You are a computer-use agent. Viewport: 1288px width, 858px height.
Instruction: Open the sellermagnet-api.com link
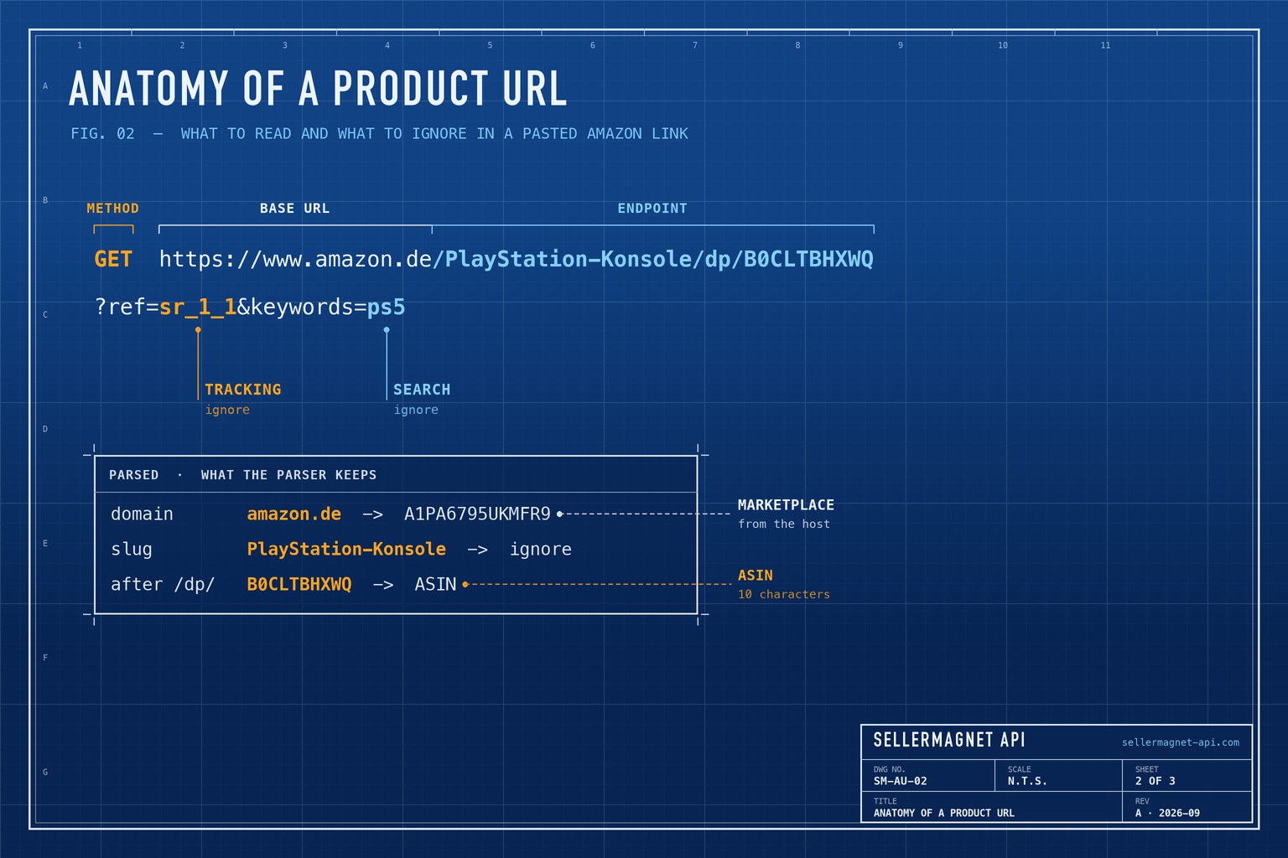click(1181, 742)
